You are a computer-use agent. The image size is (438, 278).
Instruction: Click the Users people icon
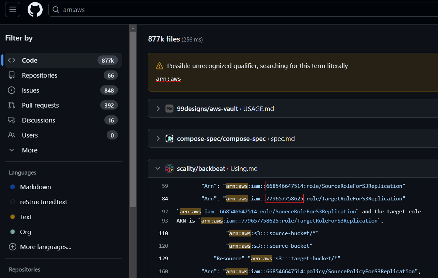[x=12, y=135]
